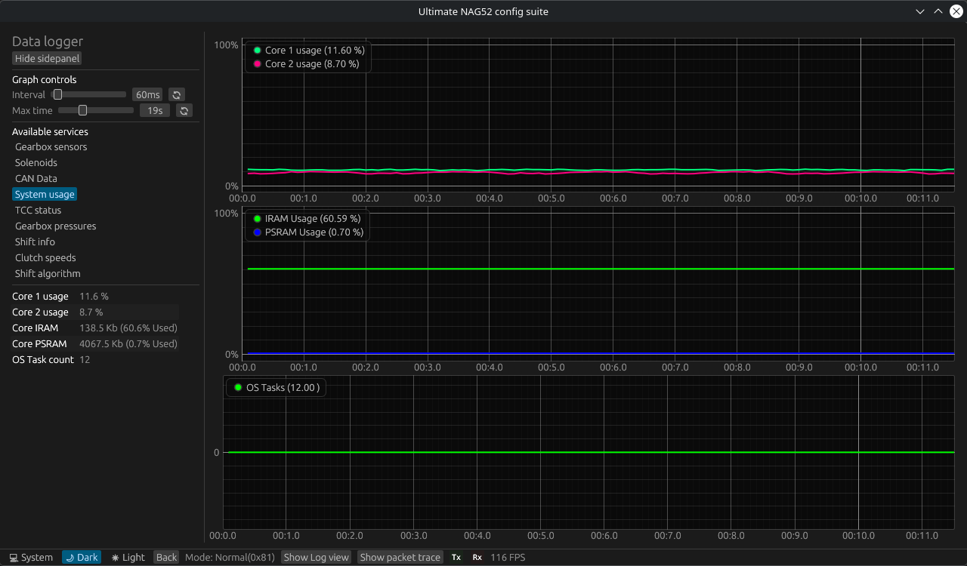967x566 pixels.
Task: Switch to System theme
Action: (x=29, y=558)
